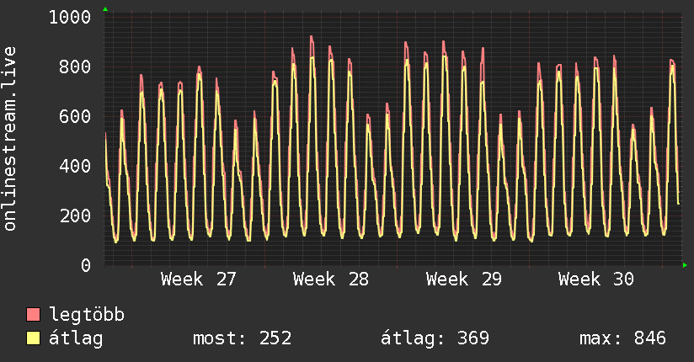This screenshot has height=362, width=694.
Task: Click the 600 y-axis value
Action: click(x=75, y=116)
